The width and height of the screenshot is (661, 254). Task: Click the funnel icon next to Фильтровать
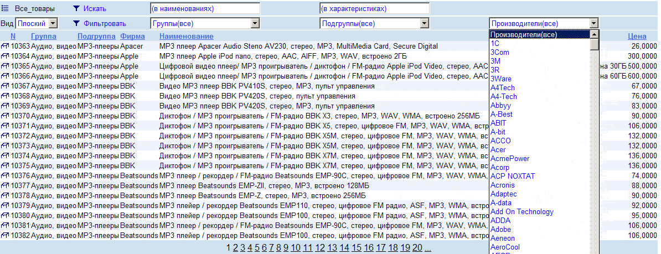76,24
